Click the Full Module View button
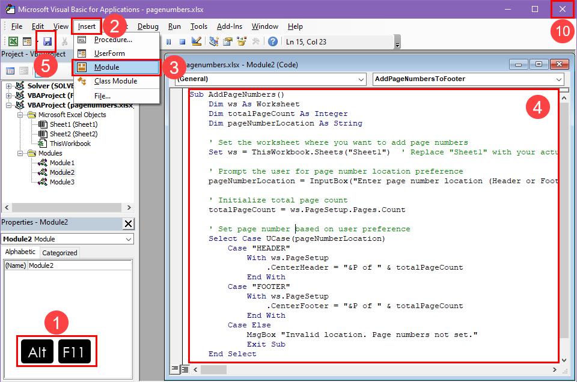Image resolution: width=577 pixels, height=382 pixels. point(185,369)
